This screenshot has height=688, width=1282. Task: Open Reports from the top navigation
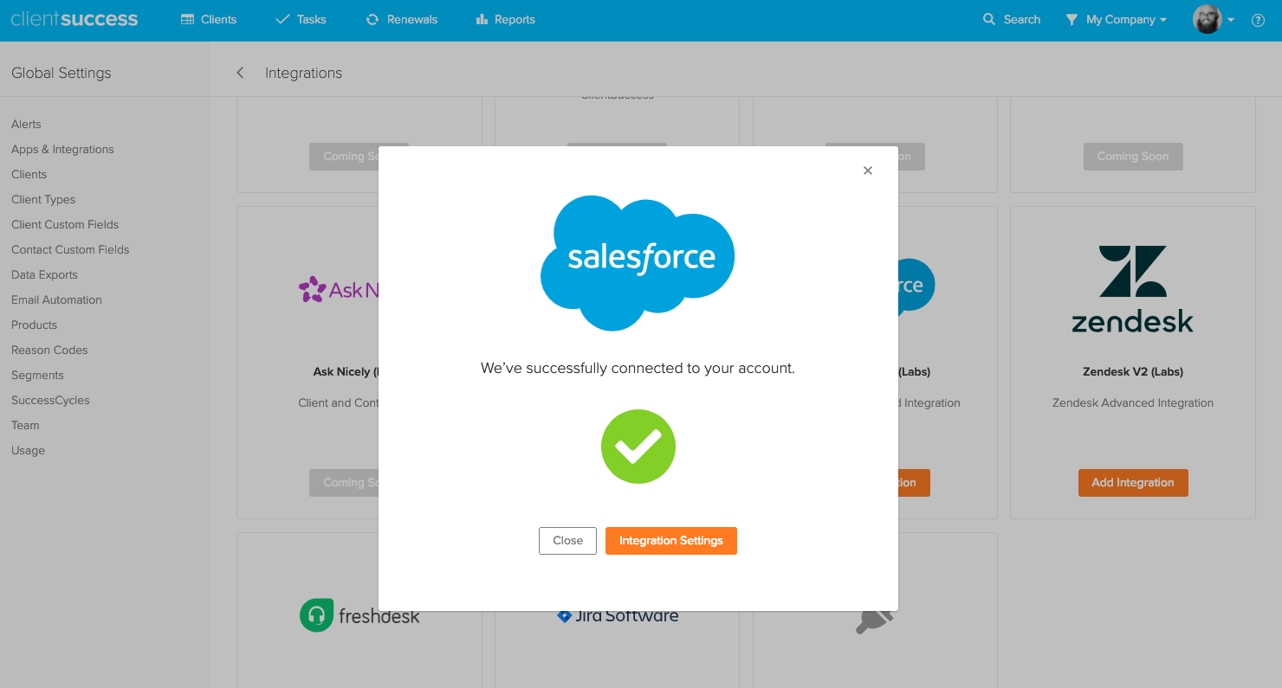pos(506,19)
